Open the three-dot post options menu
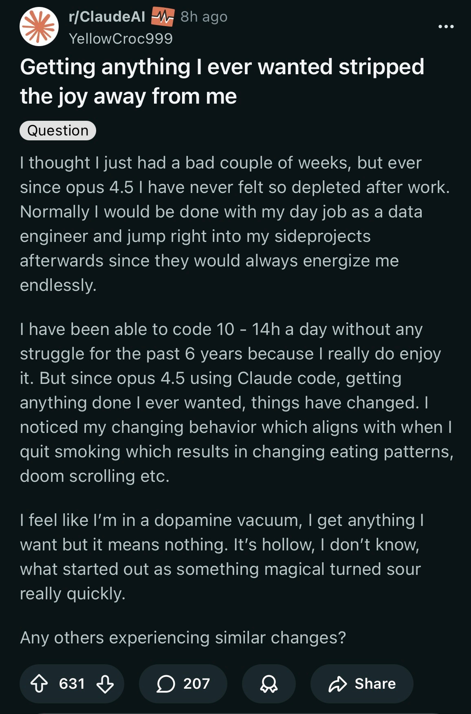 point(446,27)
